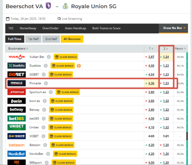The width and height of the screenshot is (192, 165).
Task: Open the Asian Handicap tab
Action: click(75, 28)
